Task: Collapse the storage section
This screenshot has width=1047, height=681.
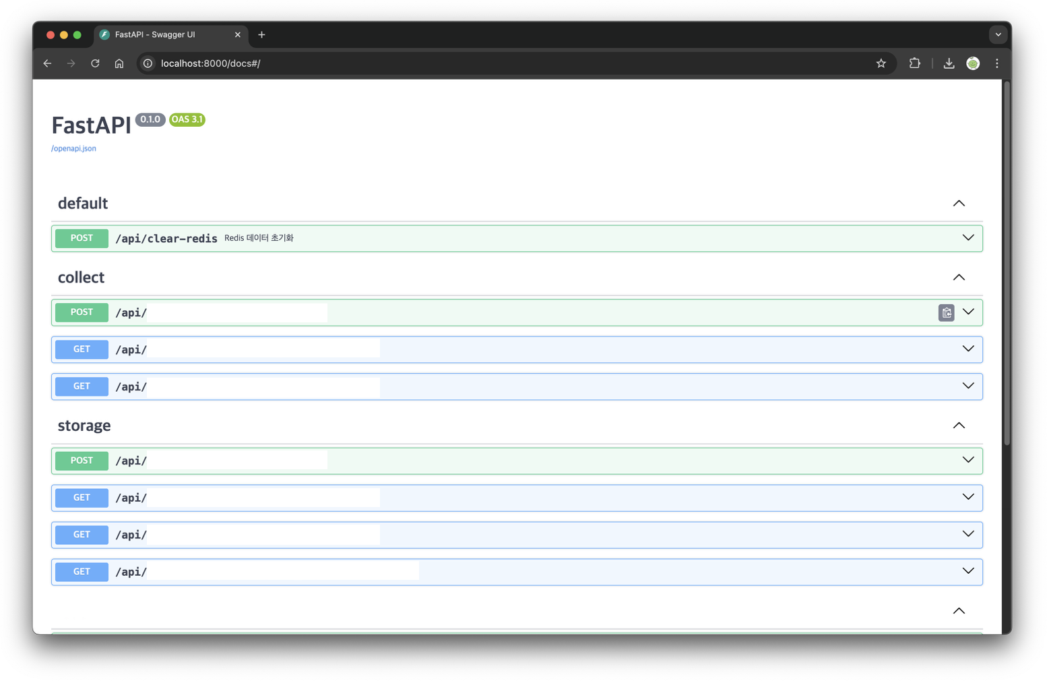Action: 959,426
